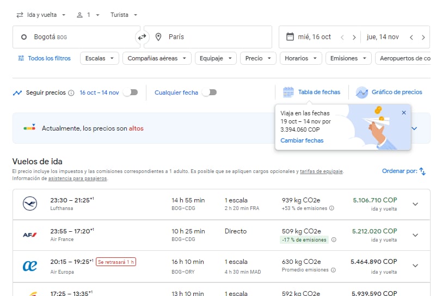This screenshot has width=448, height=296.
Task: Click the price level indicator icon
Action: (x=29, y=127)
